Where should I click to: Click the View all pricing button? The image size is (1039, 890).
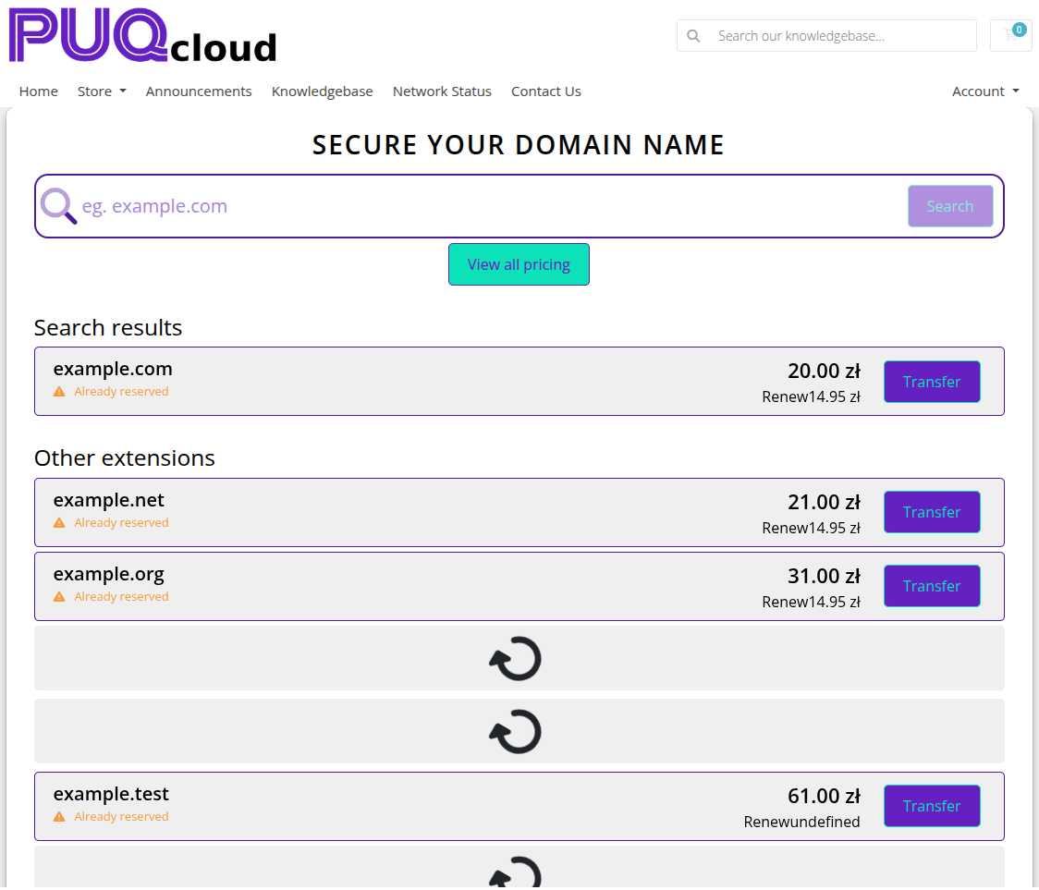coord(519,264)
